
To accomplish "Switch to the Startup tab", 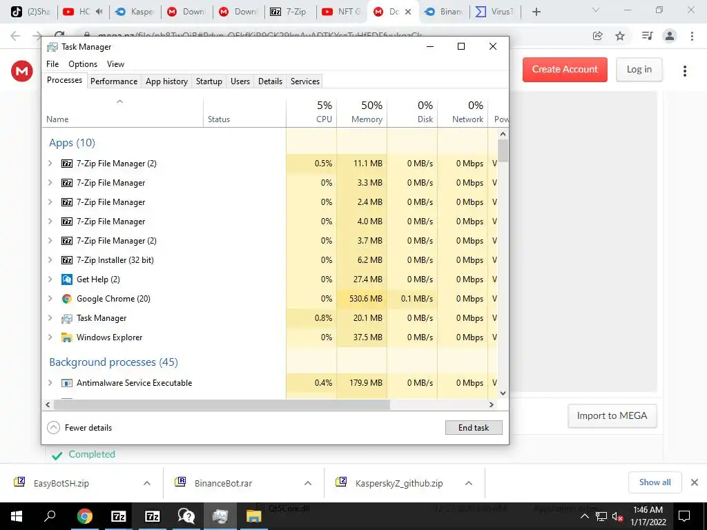I will (209, 81).
